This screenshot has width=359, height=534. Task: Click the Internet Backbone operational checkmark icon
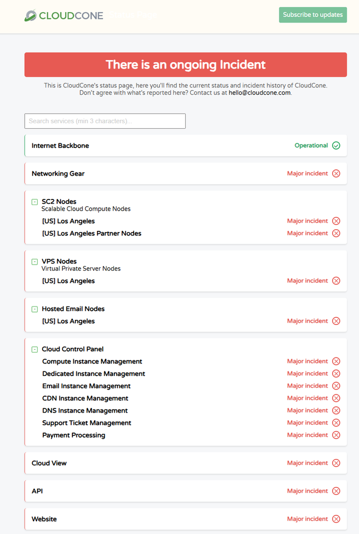[336, 146]
